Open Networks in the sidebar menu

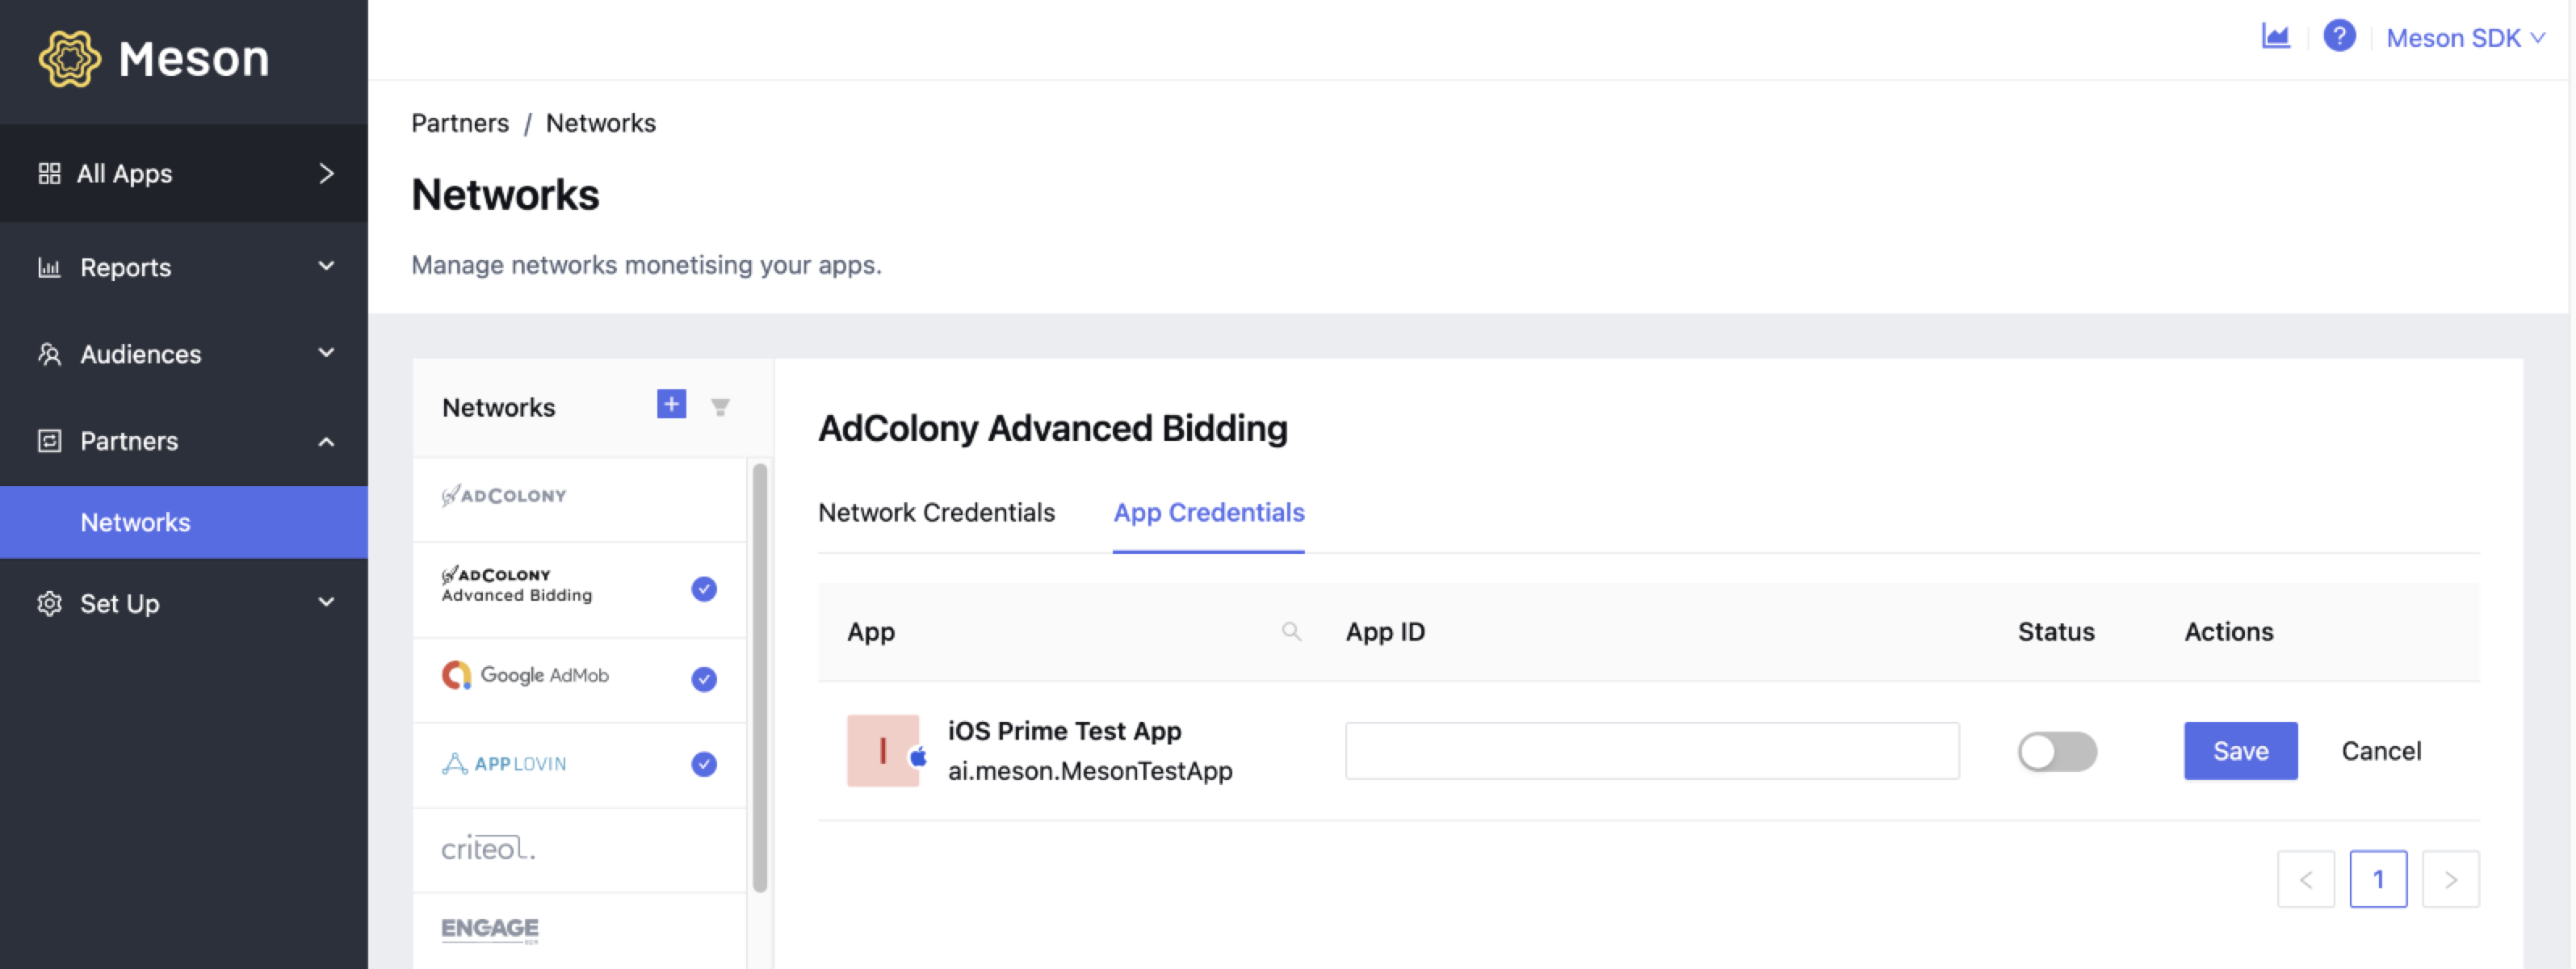(184, 522)
